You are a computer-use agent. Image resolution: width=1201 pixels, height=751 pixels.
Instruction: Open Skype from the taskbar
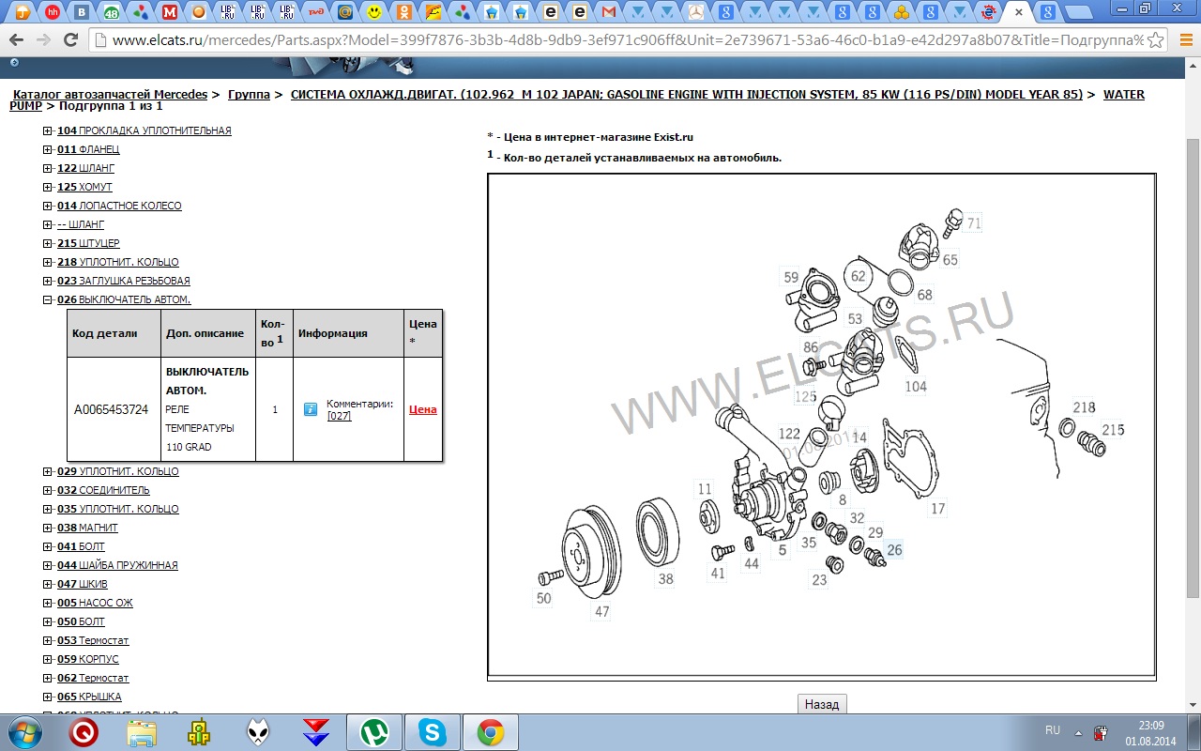pyautogui.click(x=432, y=732)
